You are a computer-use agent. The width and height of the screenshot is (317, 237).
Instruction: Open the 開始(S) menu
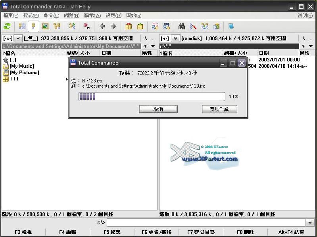[134, 15]
